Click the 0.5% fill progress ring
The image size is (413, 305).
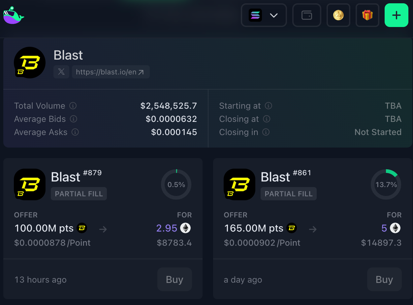point(176,184)
